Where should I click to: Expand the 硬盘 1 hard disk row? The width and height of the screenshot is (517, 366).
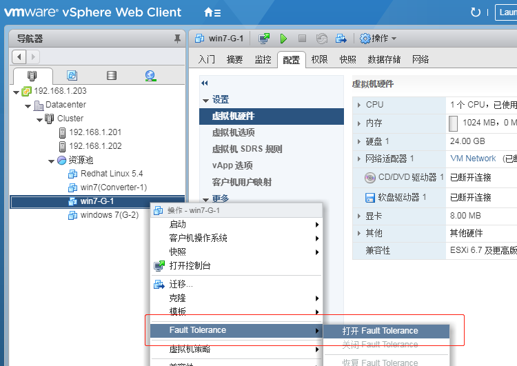point(358,142)
